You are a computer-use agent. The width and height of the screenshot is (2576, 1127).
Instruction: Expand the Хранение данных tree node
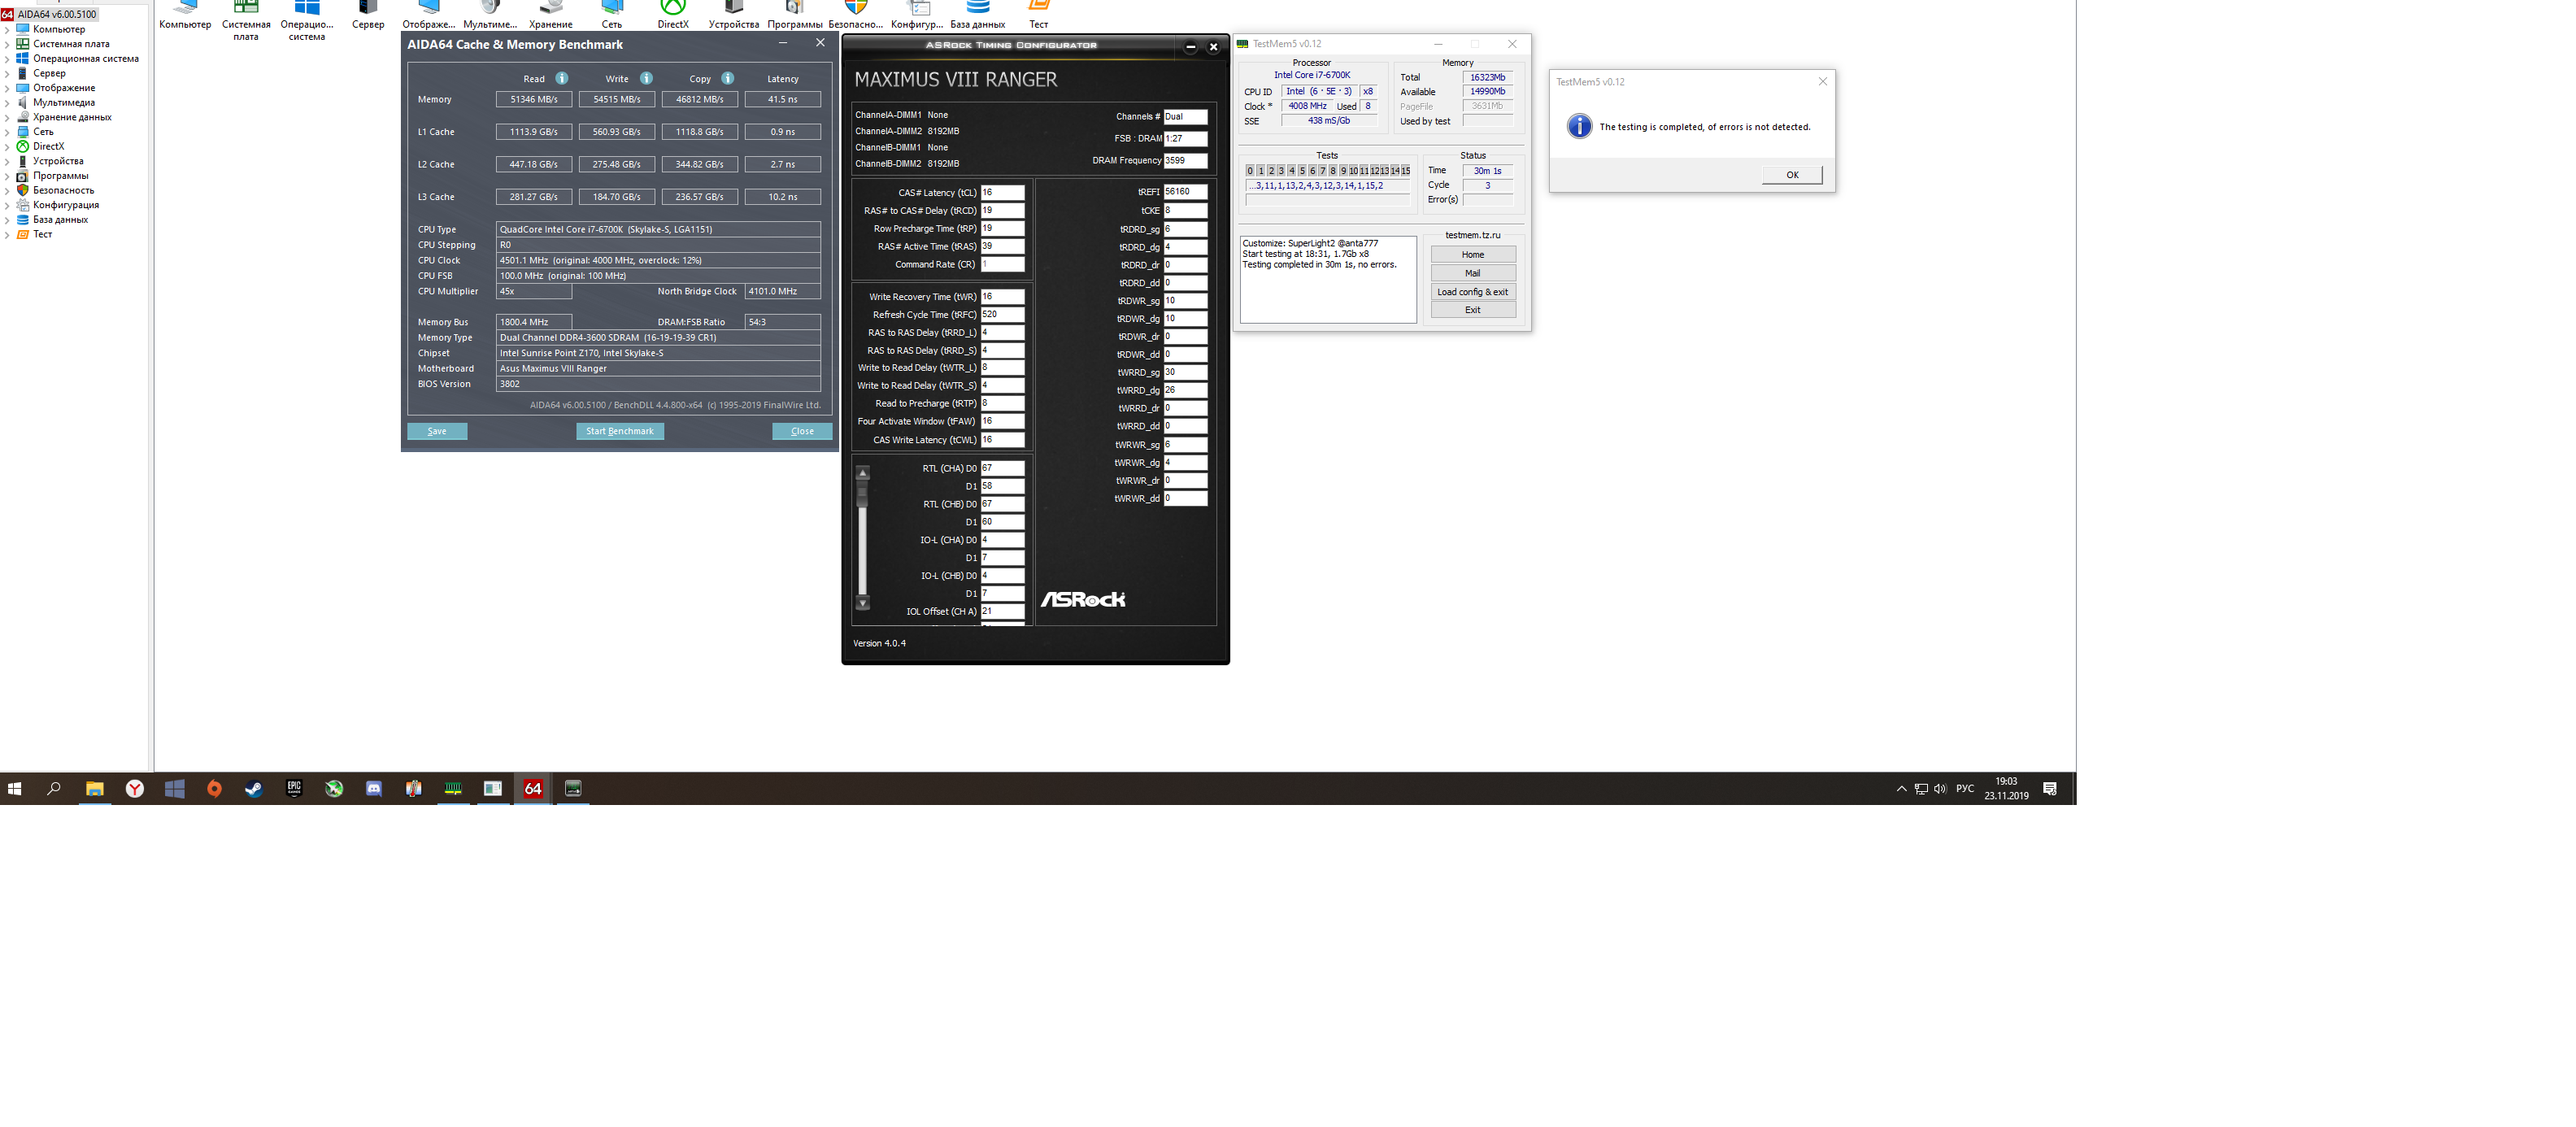(x=7, y=117)
